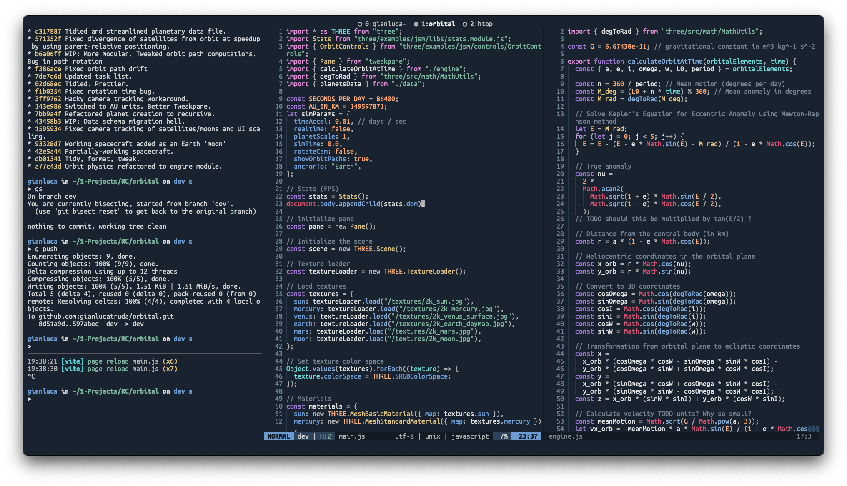Click commit hash 143e986 AU units

(x=48, y=106)
